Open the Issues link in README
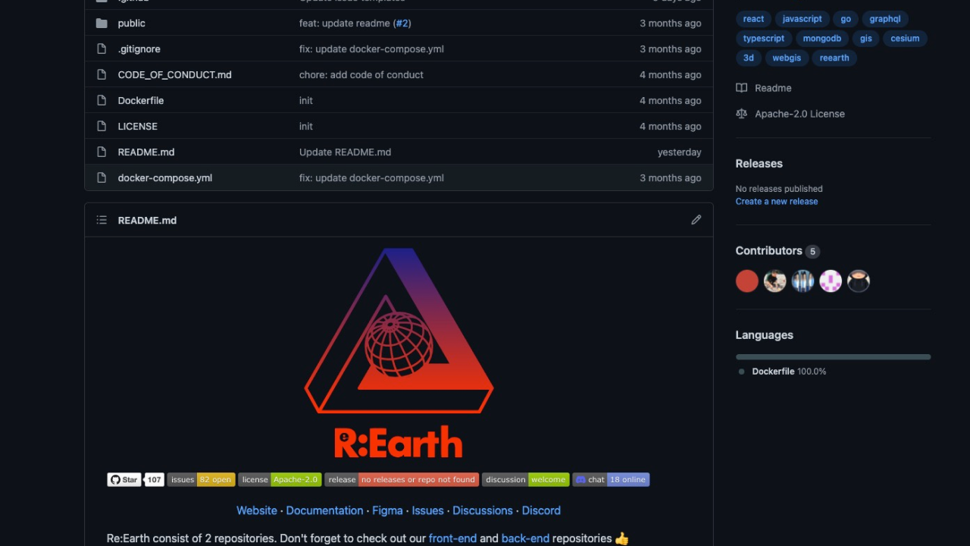970x546 pixels. coord(427,511)
